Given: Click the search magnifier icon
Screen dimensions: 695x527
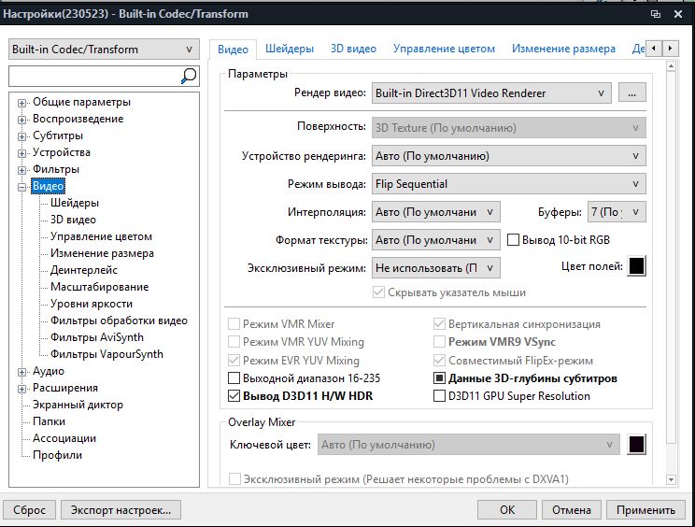Looking at the screenshot, I should [189, 77].
